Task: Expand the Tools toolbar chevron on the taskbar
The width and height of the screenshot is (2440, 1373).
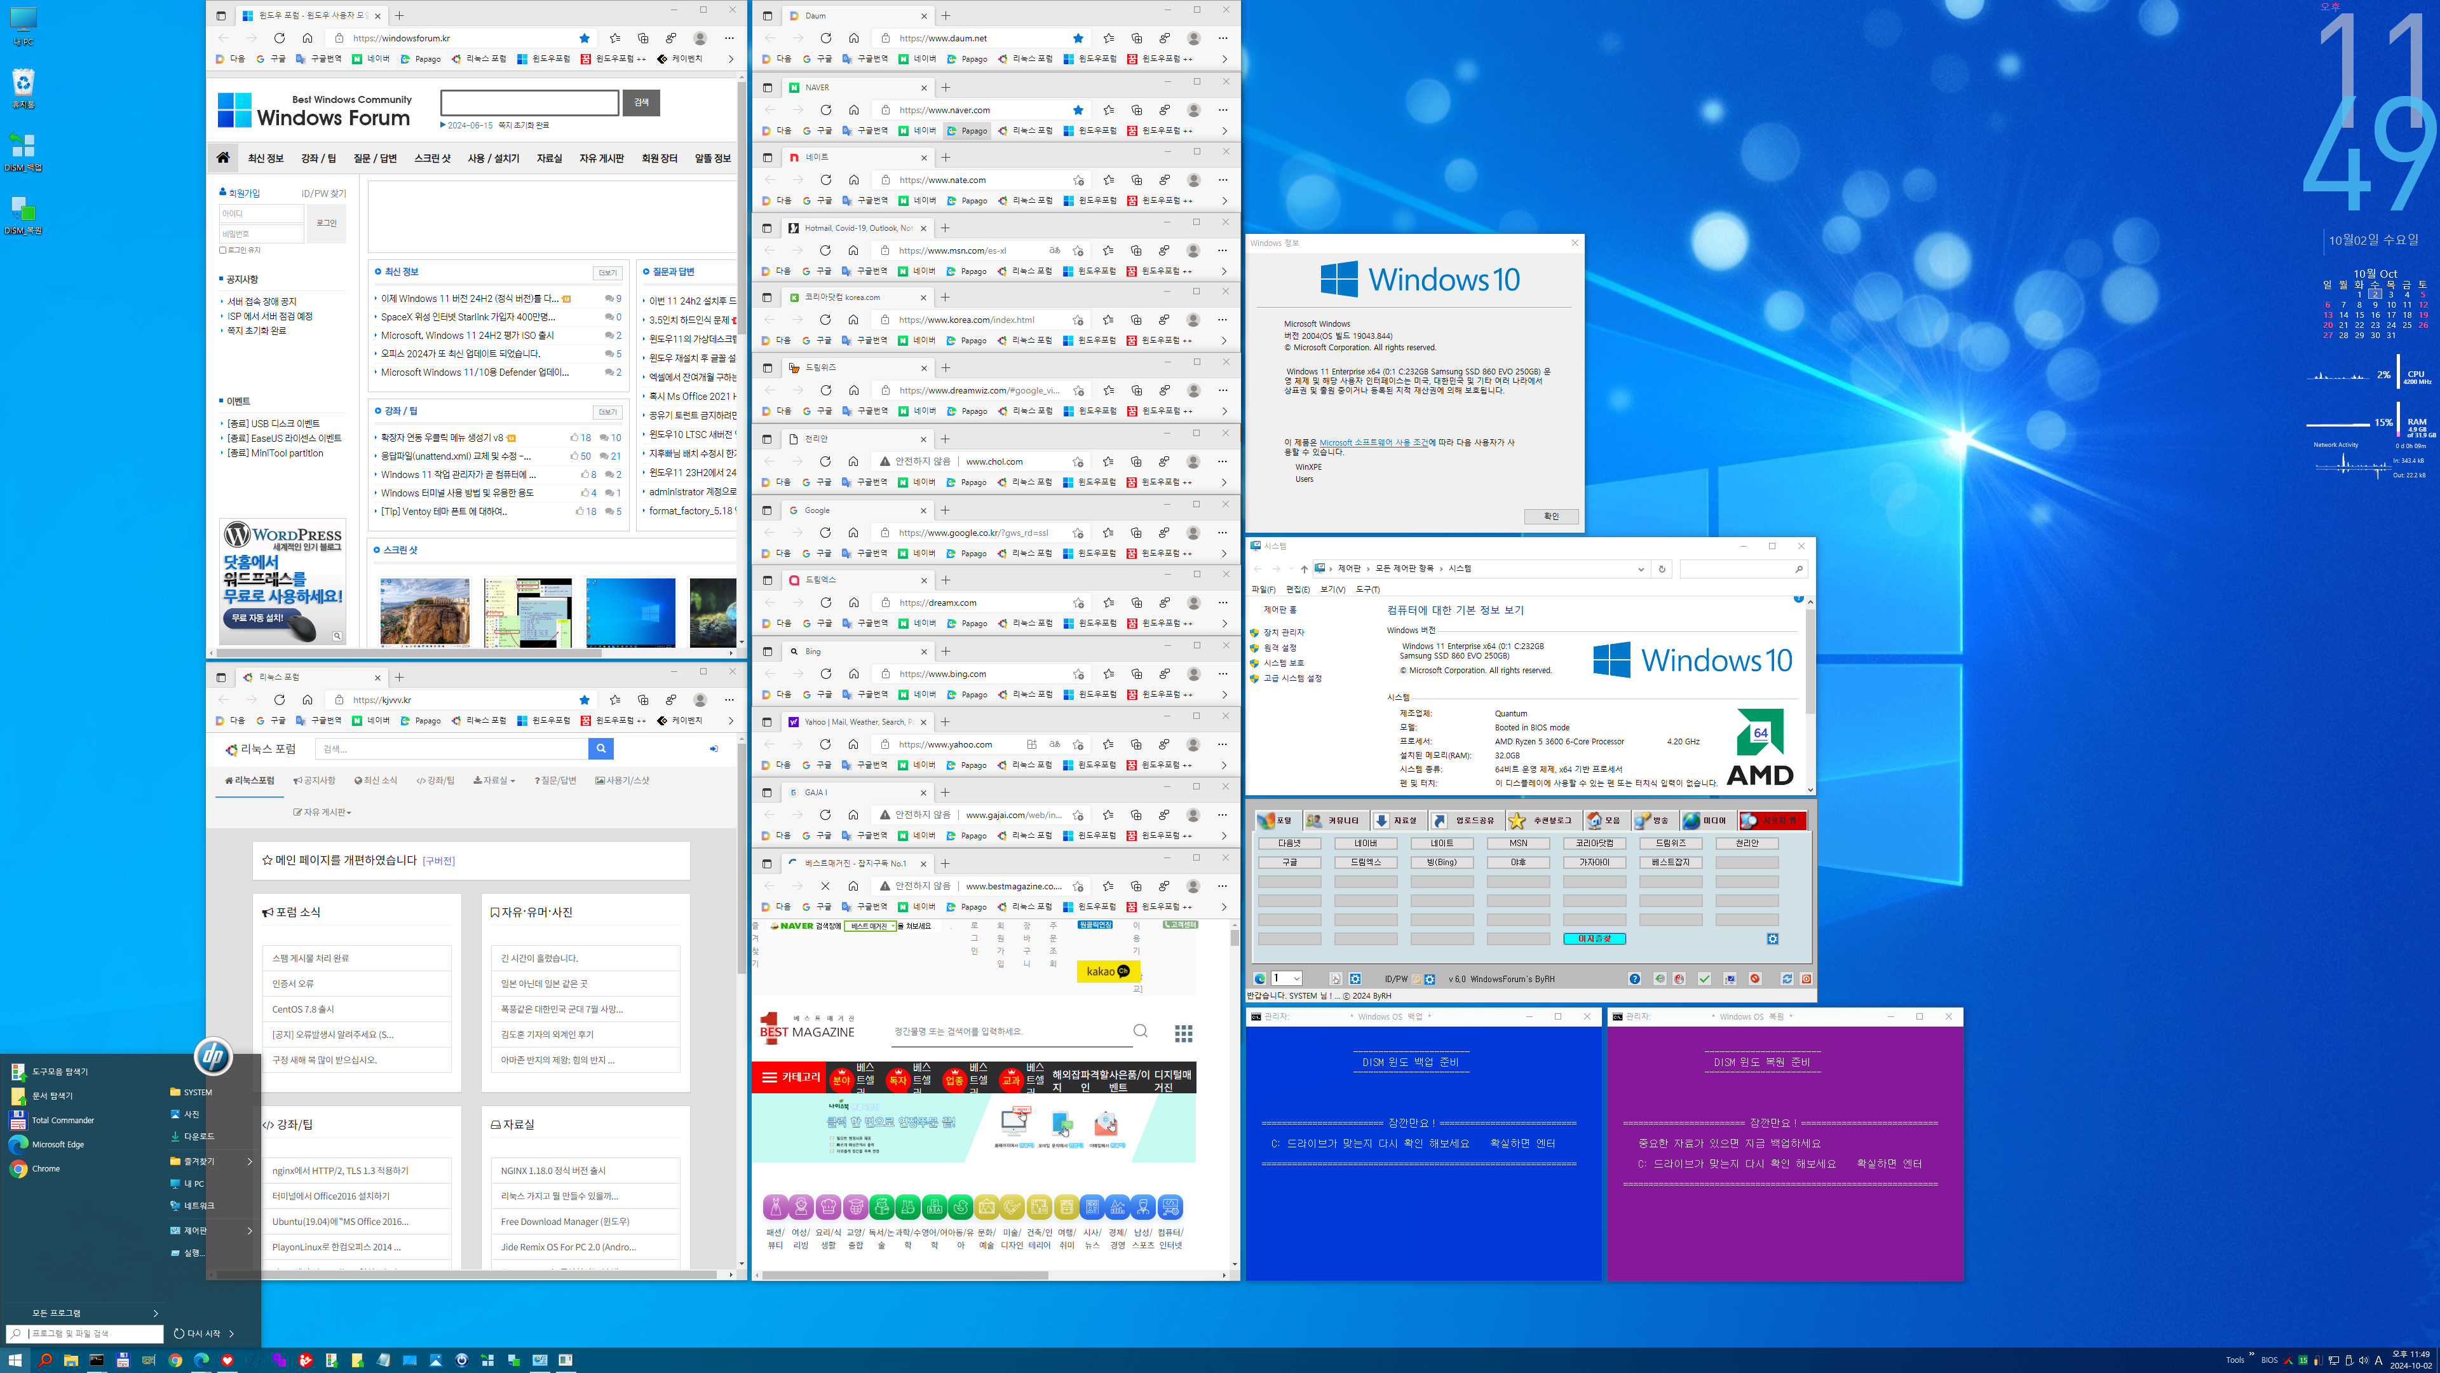Action: click(2251, 1355)
